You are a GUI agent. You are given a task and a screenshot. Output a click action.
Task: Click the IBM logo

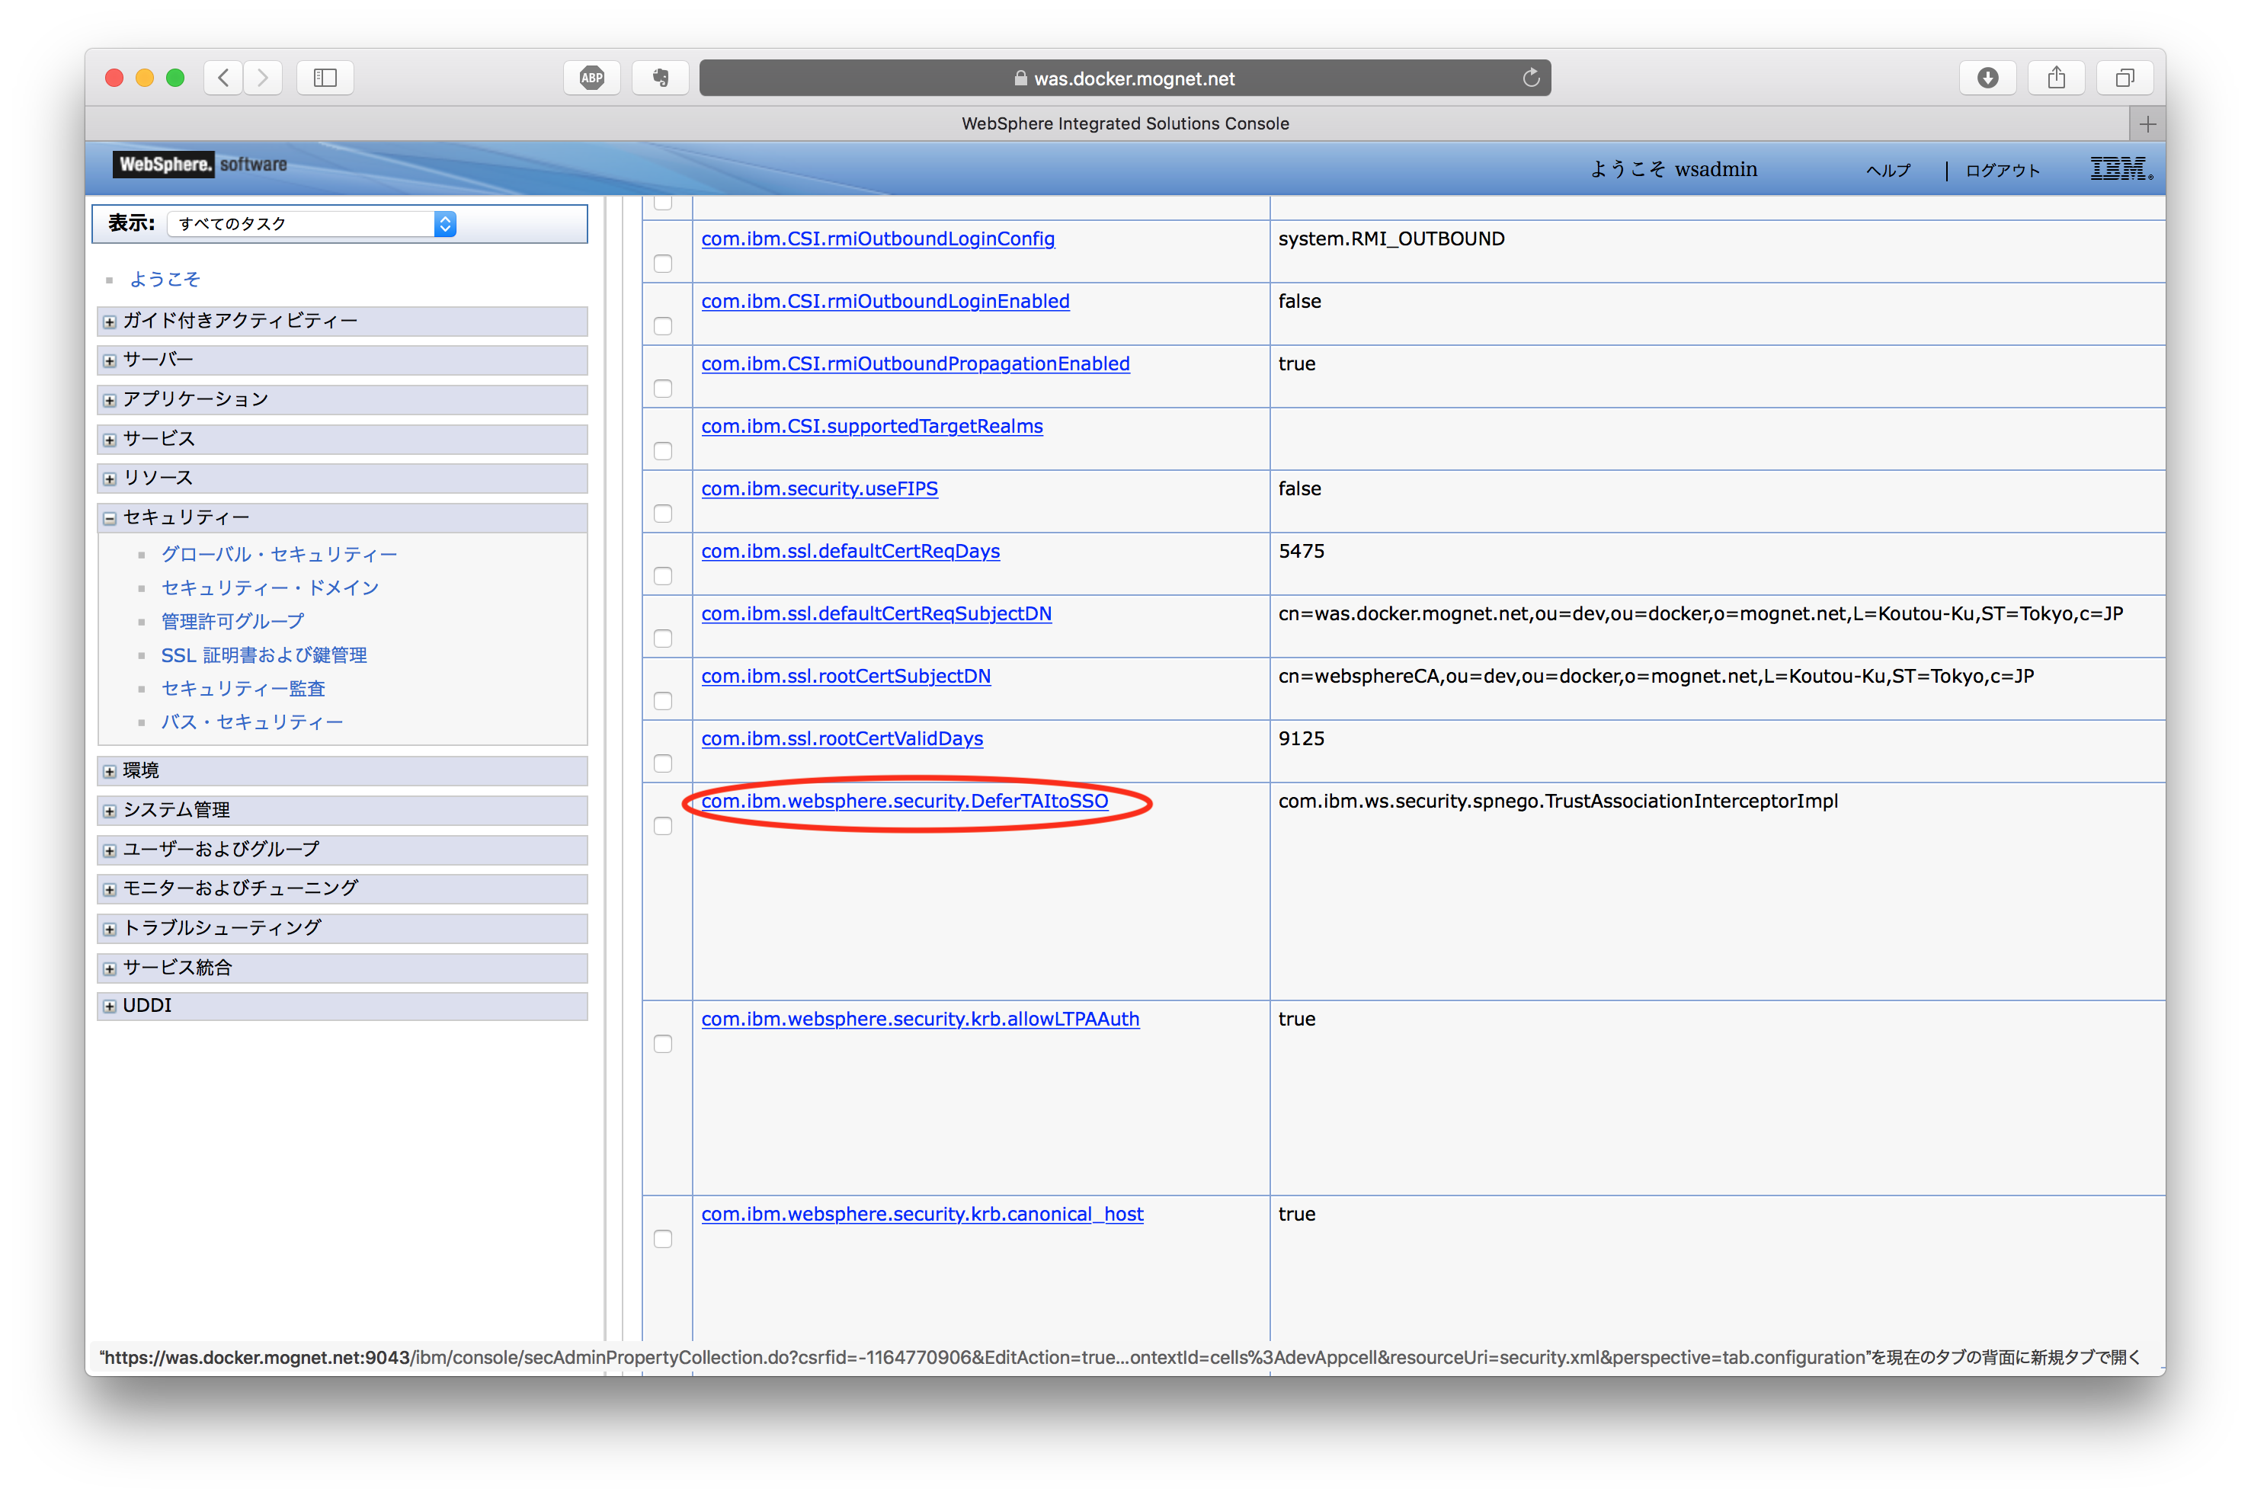tap(2120, 168)
